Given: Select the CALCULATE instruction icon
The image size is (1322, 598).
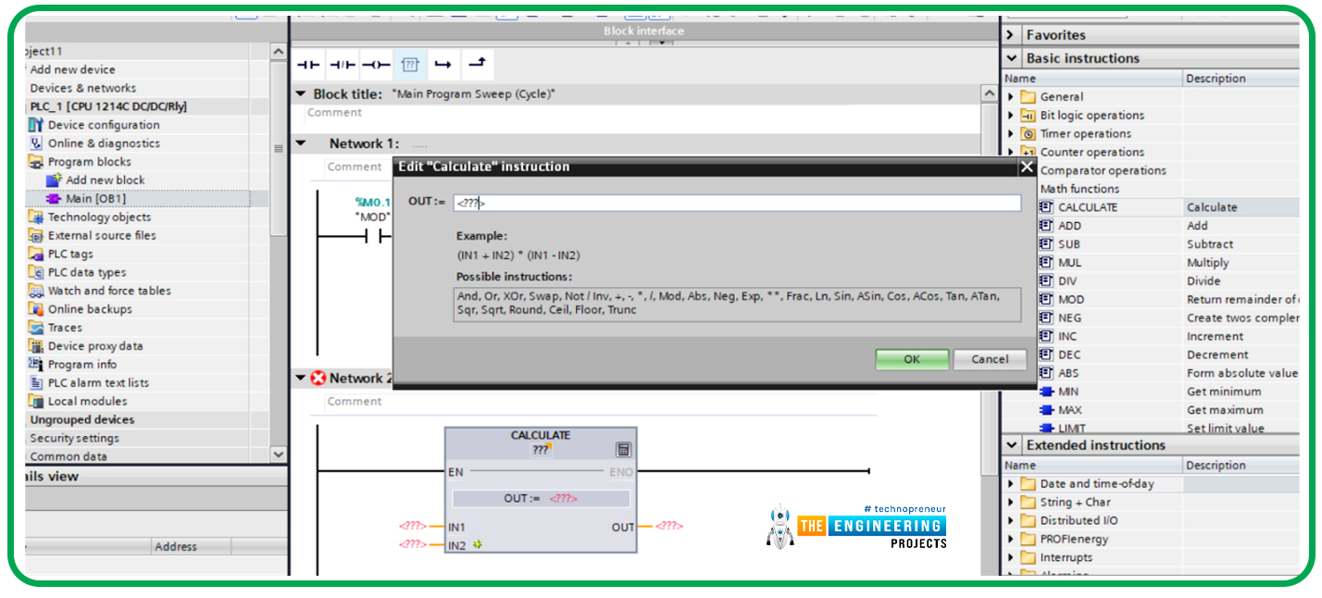Looking at the screenshot, I should point(1047,207).
